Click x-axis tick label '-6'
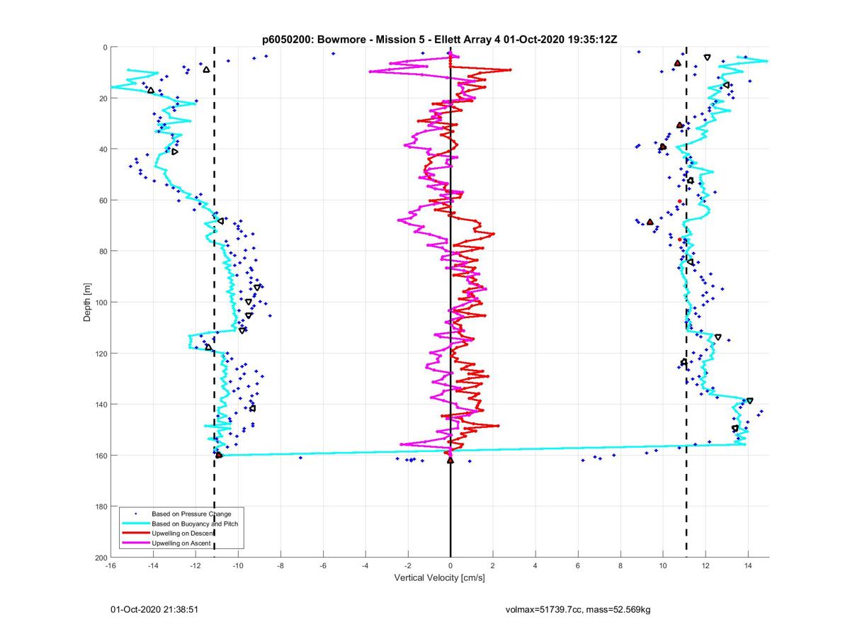 point(323,567)
